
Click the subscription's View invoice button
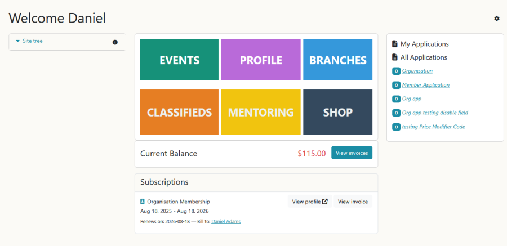pyautogui.click(x=353, y=202)
